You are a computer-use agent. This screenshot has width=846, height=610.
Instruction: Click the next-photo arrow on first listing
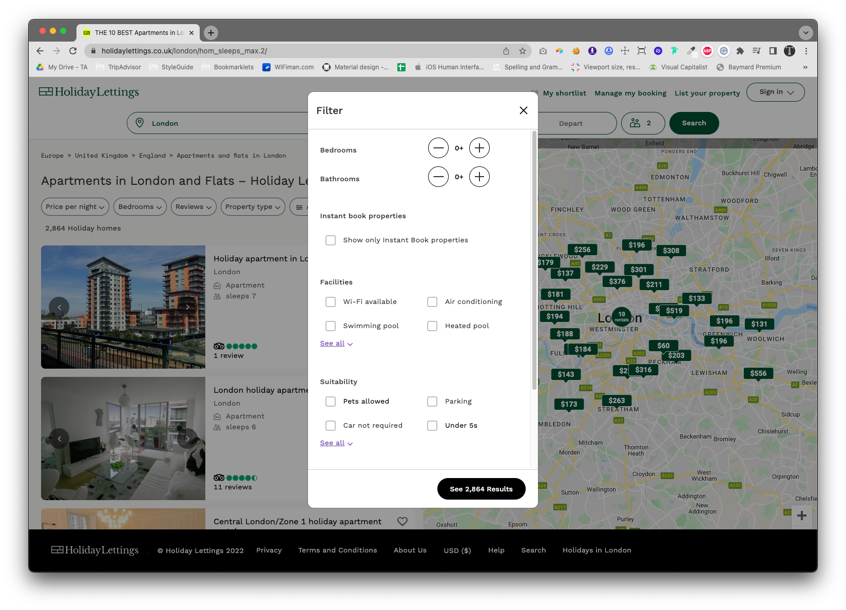[188, 307]
